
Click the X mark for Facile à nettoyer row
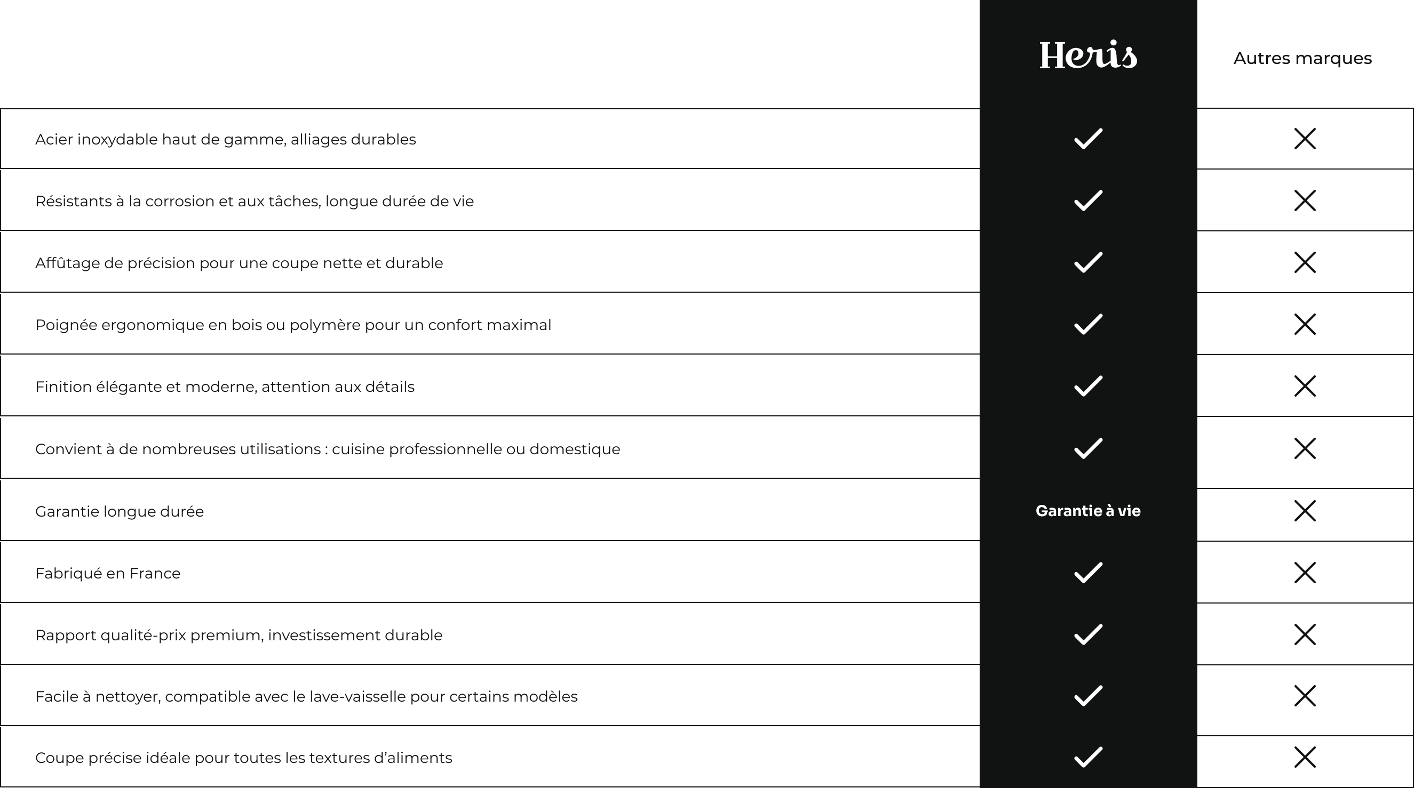click(x=1305, y=696)
